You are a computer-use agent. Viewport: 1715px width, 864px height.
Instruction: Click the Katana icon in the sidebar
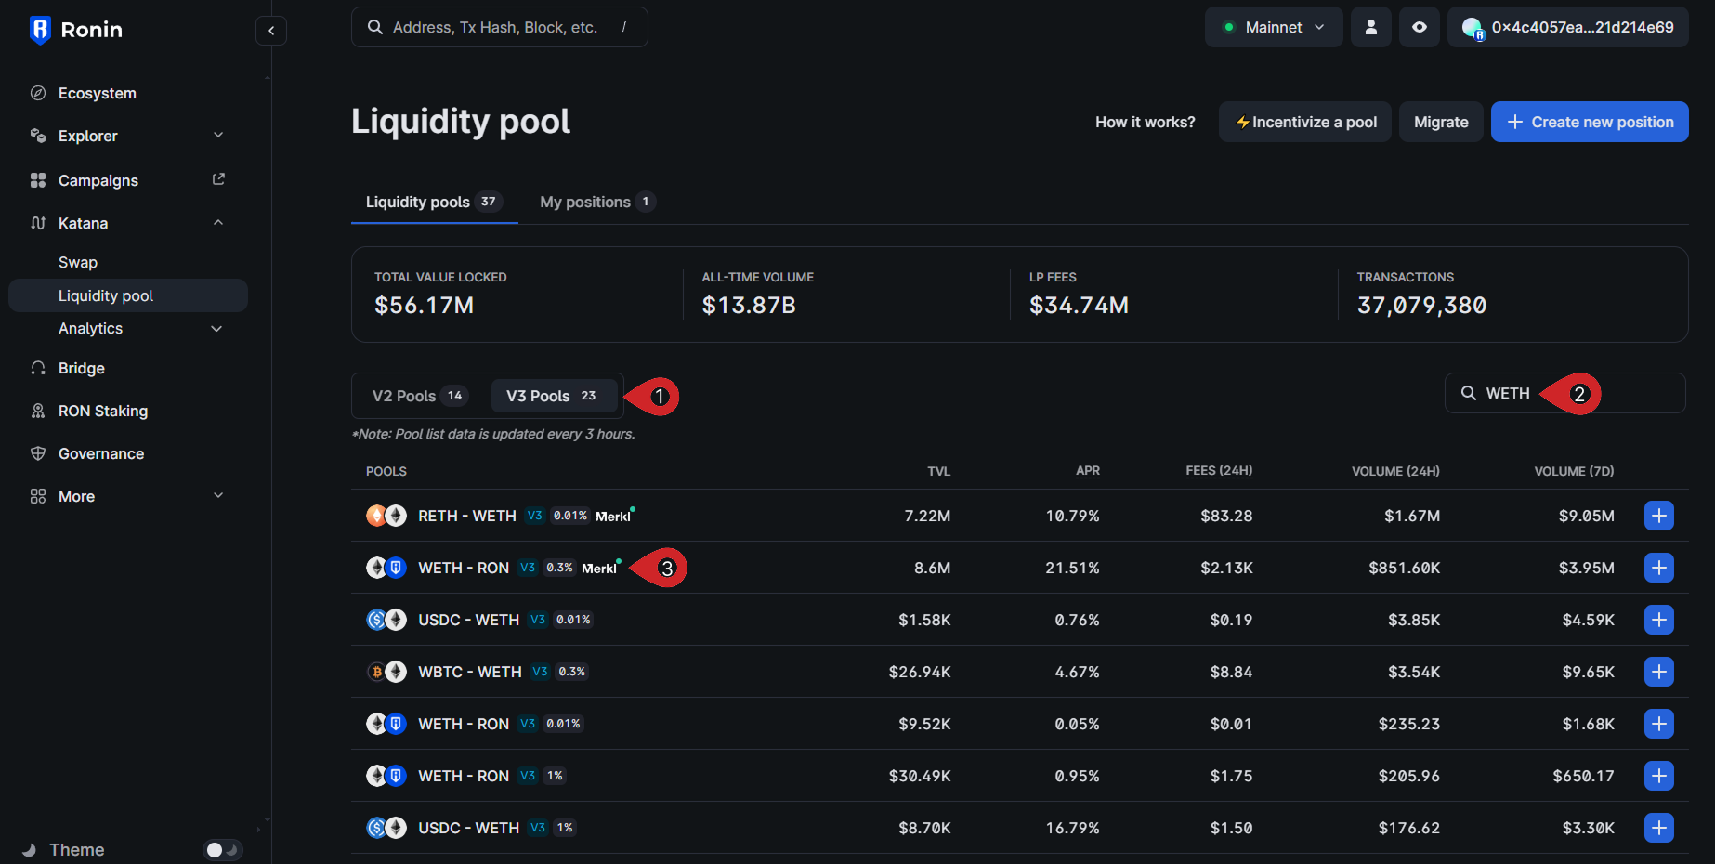[37, 223]
